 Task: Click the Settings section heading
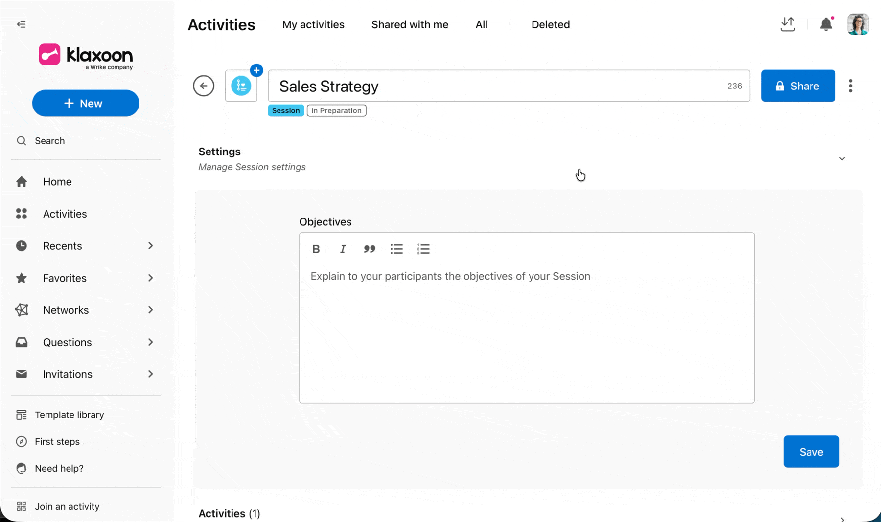(219, 152)
